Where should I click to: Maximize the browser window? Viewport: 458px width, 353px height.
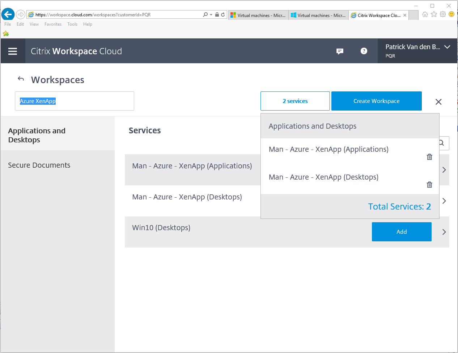pos(432,6)
